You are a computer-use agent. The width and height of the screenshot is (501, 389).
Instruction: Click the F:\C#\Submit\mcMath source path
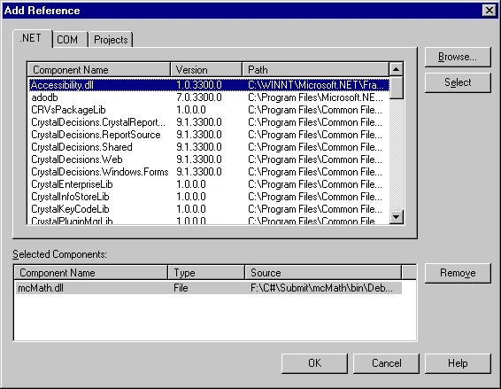coord(321,288)
